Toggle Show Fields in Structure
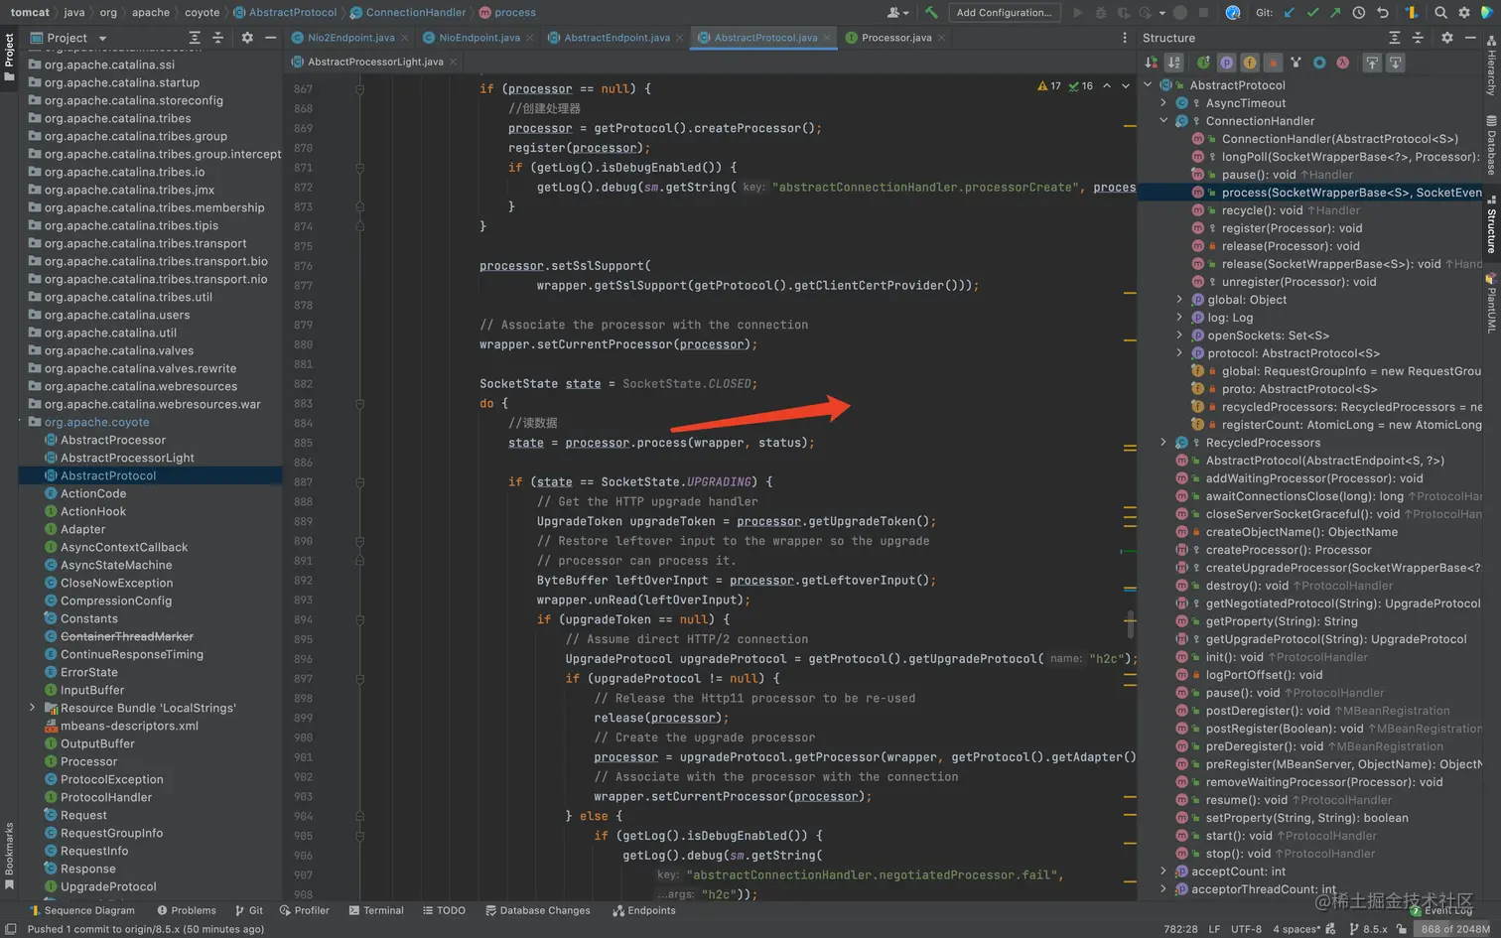 coord(1250,63)
